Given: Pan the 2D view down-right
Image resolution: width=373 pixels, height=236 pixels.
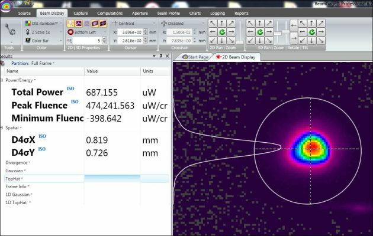Looking at the screenshot, I should point(231,41).
